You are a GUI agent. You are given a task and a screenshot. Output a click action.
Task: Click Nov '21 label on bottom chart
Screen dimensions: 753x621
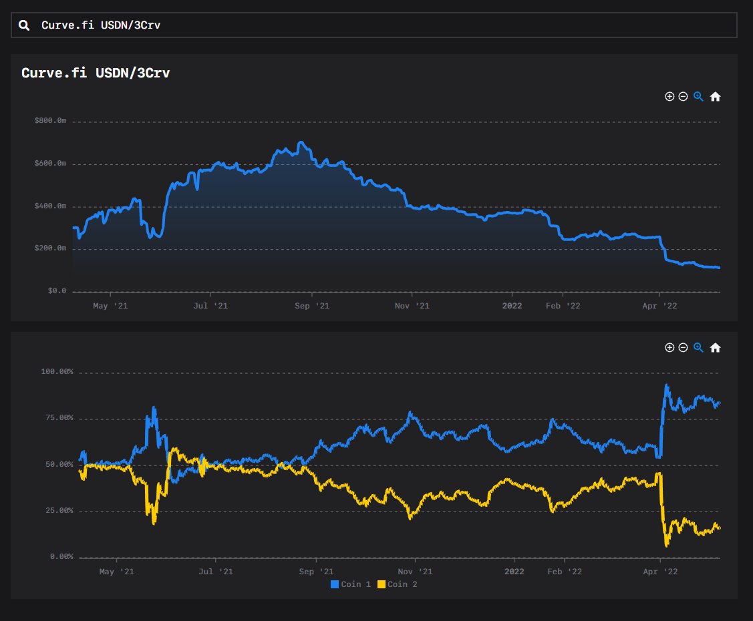pyautogui.click(x=415, y=572)
